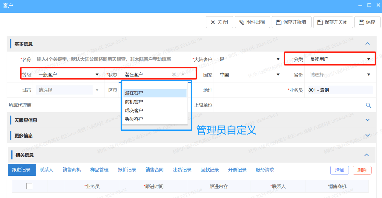Screen dimensions: 382x198
Task: Click the 保存 disk button
Action: (367, 22)
